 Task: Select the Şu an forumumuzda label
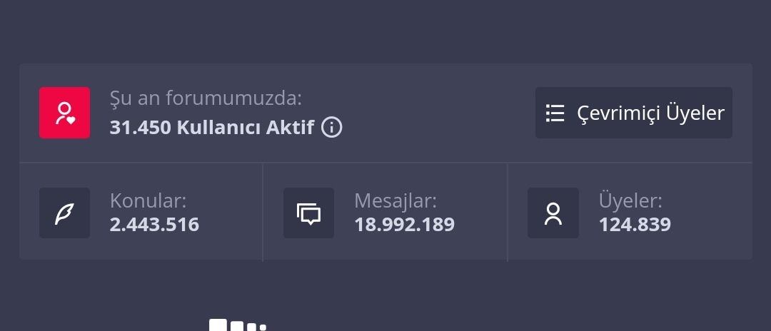[206, 98]
